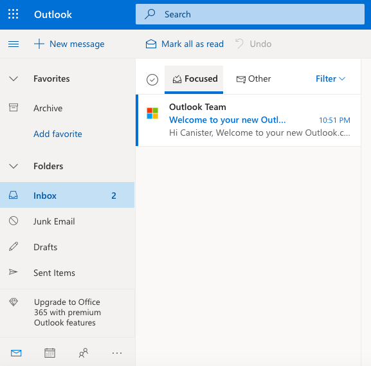Screen dimensions: 371x366
Task: Click the Junk Email blocked icon
Action: [14, 221]
